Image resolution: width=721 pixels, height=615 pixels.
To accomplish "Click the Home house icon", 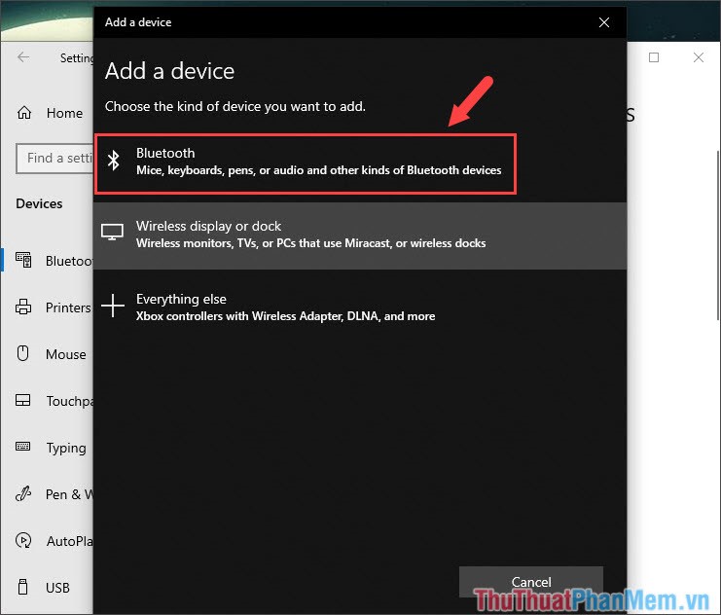I will tap(24, 112).
